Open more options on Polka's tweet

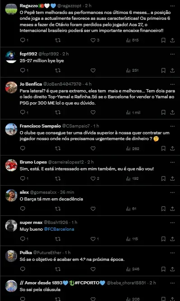172,253
